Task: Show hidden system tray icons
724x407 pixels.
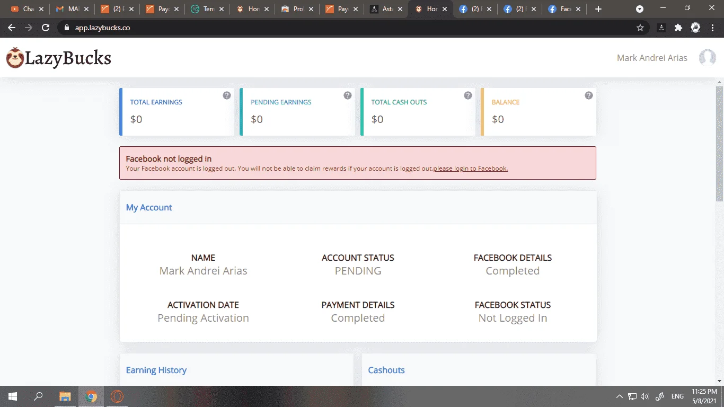Action: coord(619,396)
